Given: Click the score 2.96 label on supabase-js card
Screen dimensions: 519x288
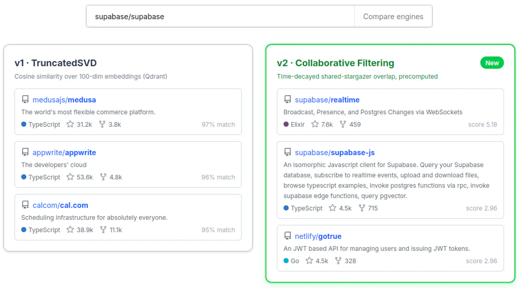Looking at the screenshot, I should 482,208.
